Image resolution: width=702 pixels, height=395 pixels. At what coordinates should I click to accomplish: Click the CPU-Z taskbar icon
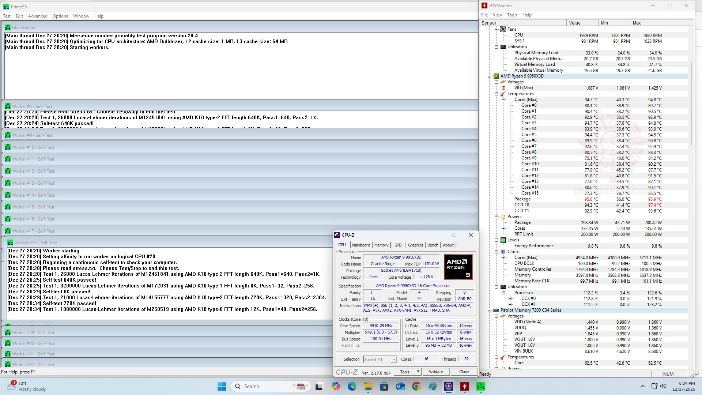pyautogui.click(x=449, y=386)
